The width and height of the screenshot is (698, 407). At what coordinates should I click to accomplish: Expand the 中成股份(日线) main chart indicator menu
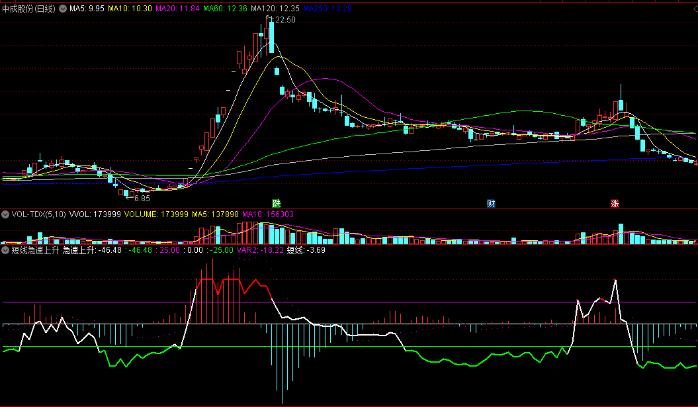point(63,9)
